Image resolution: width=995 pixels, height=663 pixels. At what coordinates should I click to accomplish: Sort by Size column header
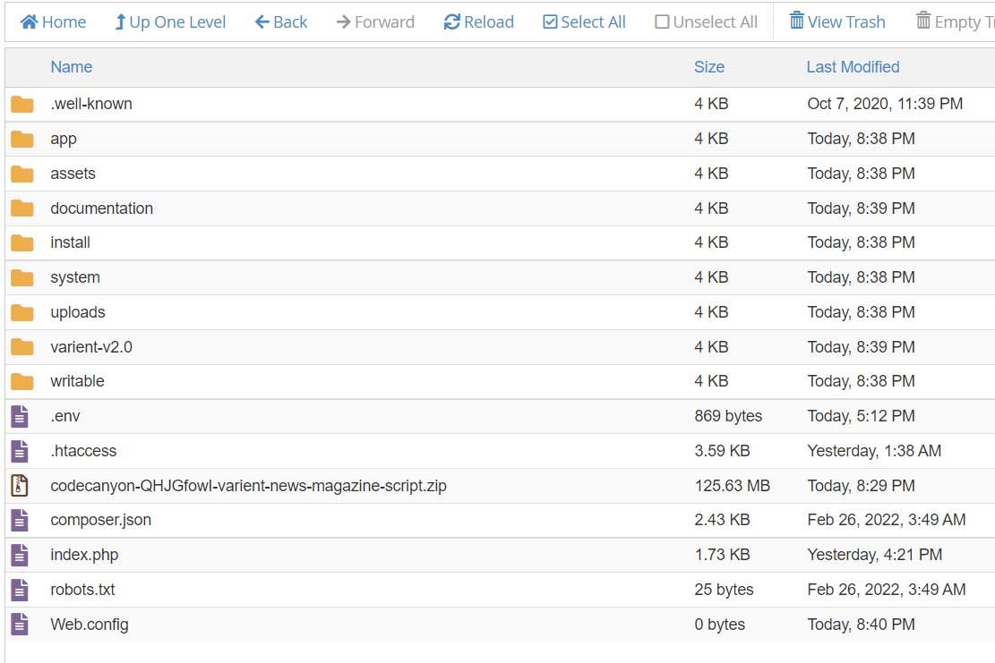pyautogui.click(x=708, y=67)
